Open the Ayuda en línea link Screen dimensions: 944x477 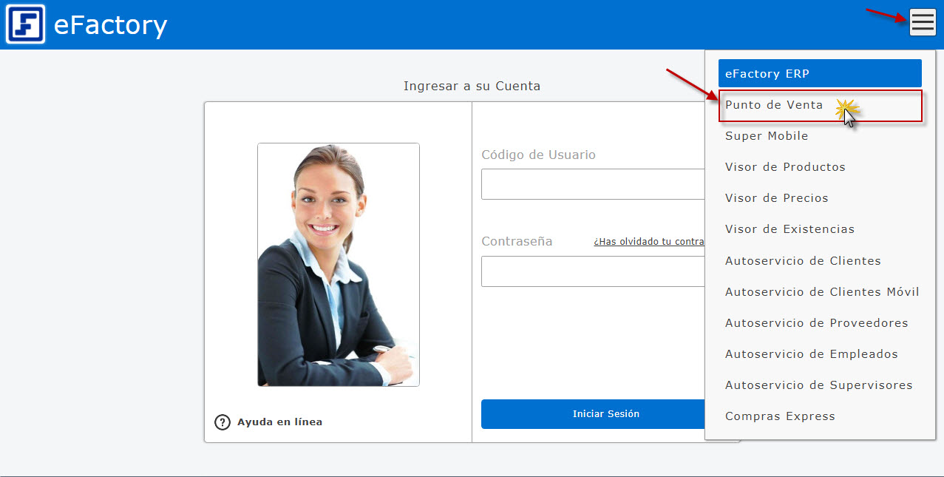[x=279, y=422]
